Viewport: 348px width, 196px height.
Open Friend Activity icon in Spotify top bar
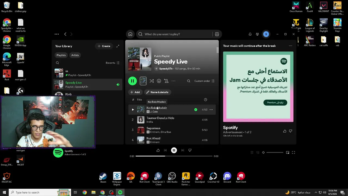[x=257, y=34]
